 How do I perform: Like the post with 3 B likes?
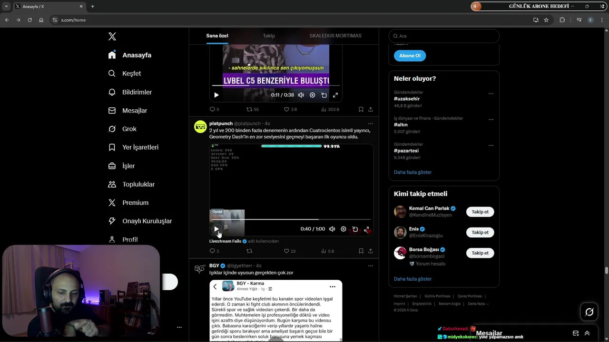[x=290, y=109]
